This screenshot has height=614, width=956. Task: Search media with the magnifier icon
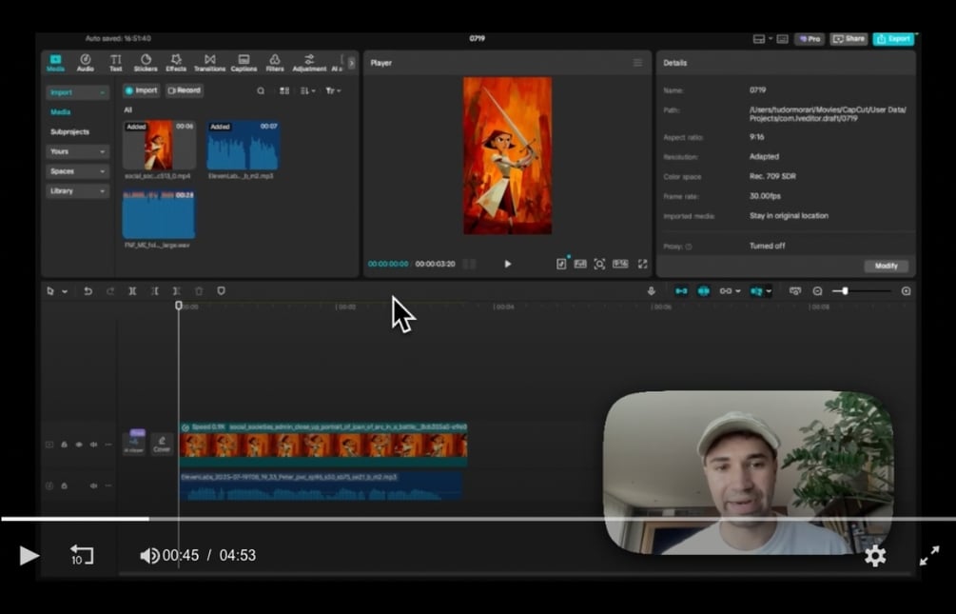(x=261, y=91)
